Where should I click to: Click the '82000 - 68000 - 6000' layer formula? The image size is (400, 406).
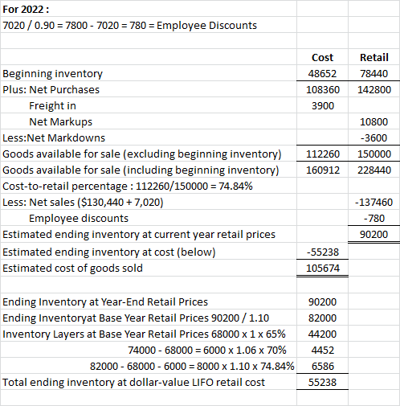(x=192, y=367)
